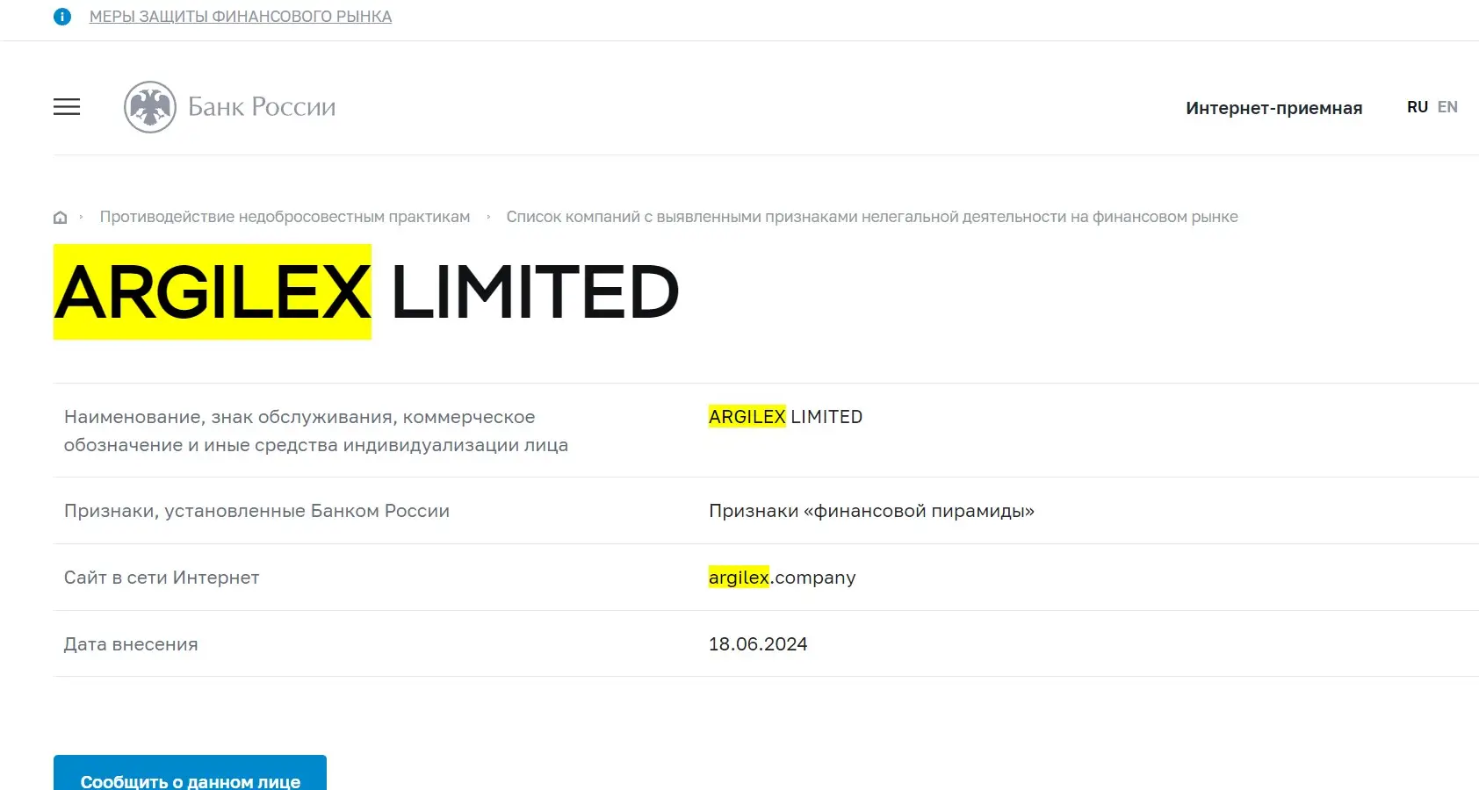Expand the navigation via hamburger button

pos(66,106)
